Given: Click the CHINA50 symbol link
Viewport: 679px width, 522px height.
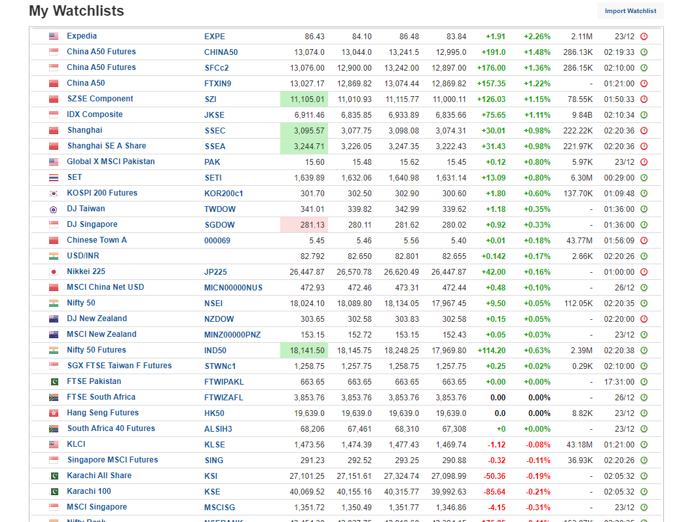Looking at the screenshot, I should (221, 52).
